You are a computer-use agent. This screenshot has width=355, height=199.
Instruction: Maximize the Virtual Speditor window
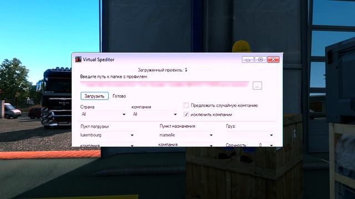[x=261, y=60]
